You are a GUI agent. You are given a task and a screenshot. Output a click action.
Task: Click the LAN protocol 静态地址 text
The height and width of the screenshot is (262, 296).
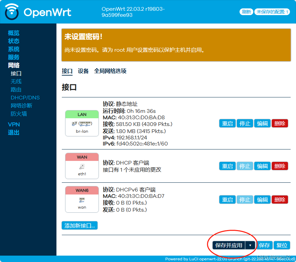click(x=127, y=104)
